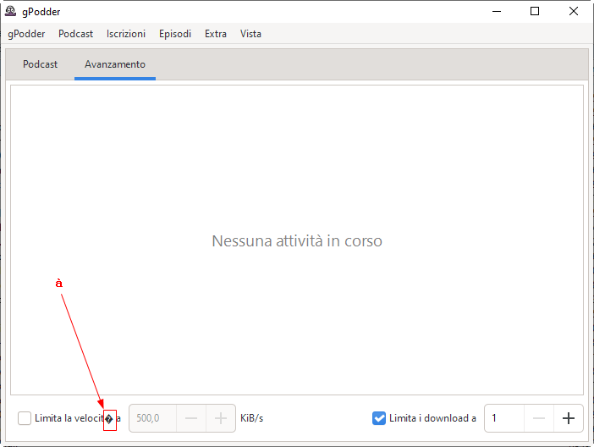Open the Podcast menu in menu bar
Screen dimensions: 594x447
point(75,34)
